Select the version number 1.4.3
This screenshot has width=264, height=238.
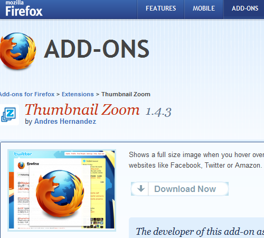(x=158, y=112)
